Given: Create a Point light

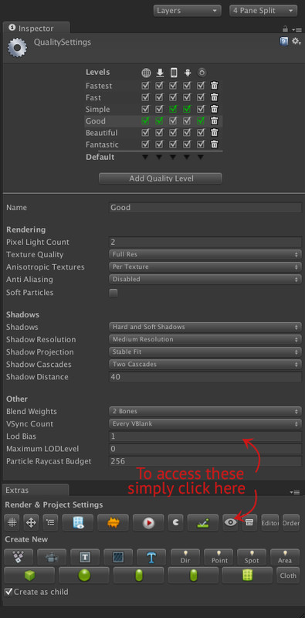Looking at the screenshot, I should pos(219,557).
